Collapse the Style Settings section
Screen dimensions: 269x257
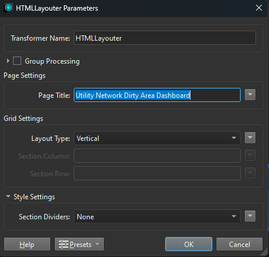tap(8, 196)
